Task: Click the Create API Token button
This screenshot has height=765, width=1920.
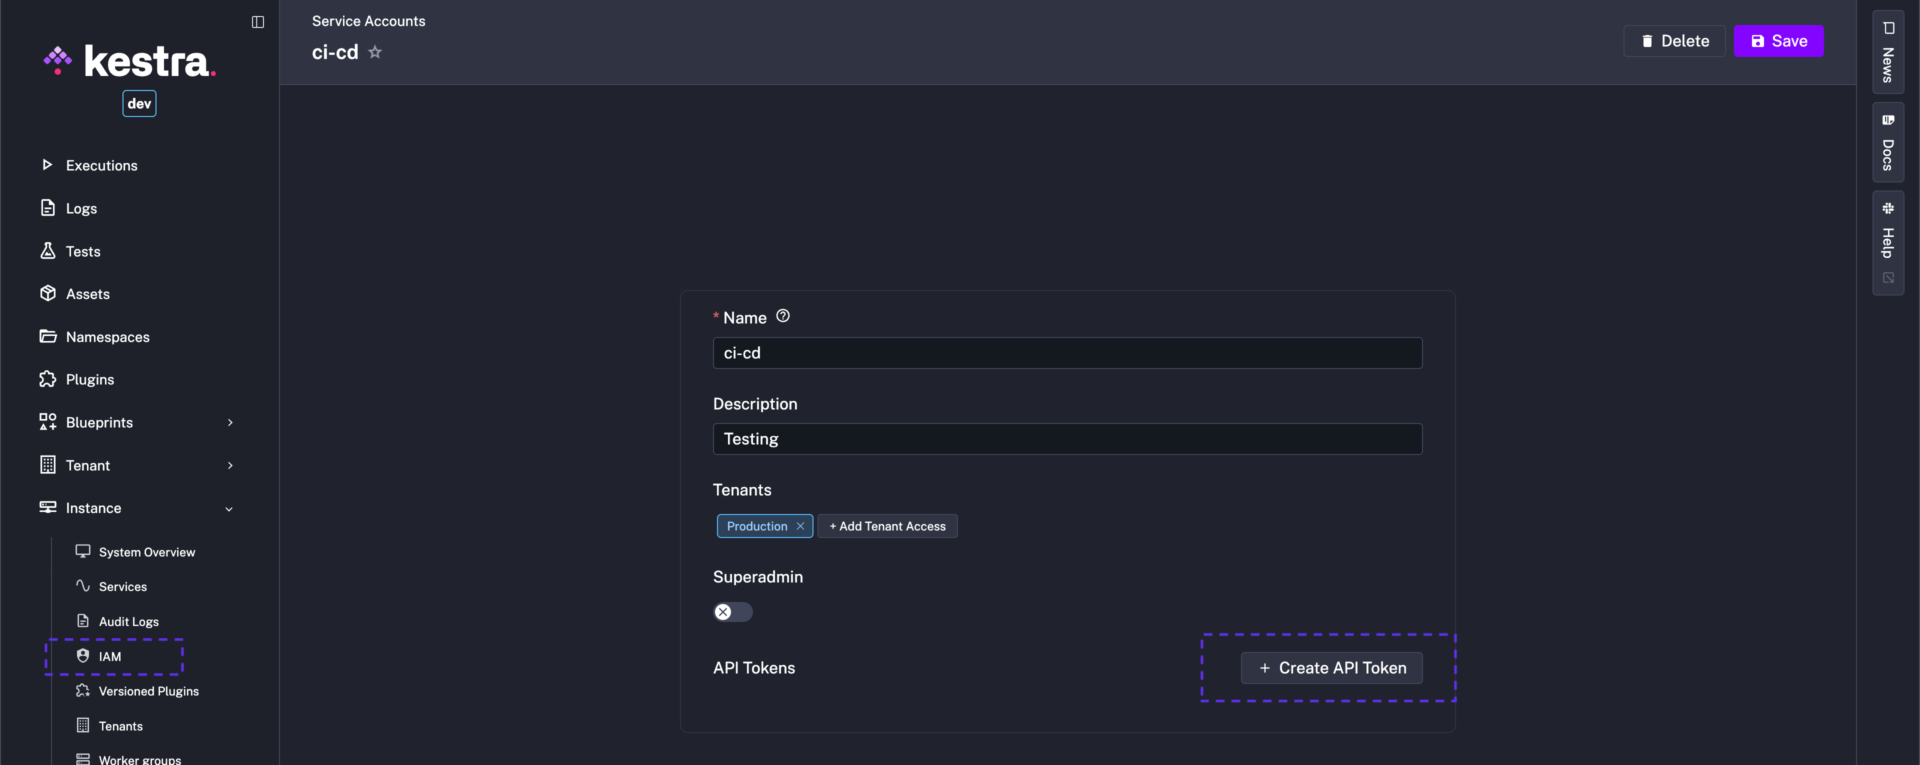Action: [x=1331, y=667]
